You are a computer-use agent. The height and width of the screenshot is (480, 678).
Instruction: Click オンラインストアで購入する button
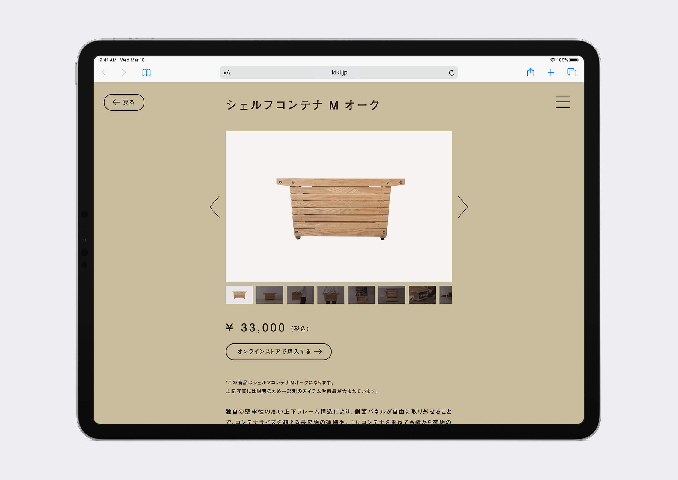(278, 352)
